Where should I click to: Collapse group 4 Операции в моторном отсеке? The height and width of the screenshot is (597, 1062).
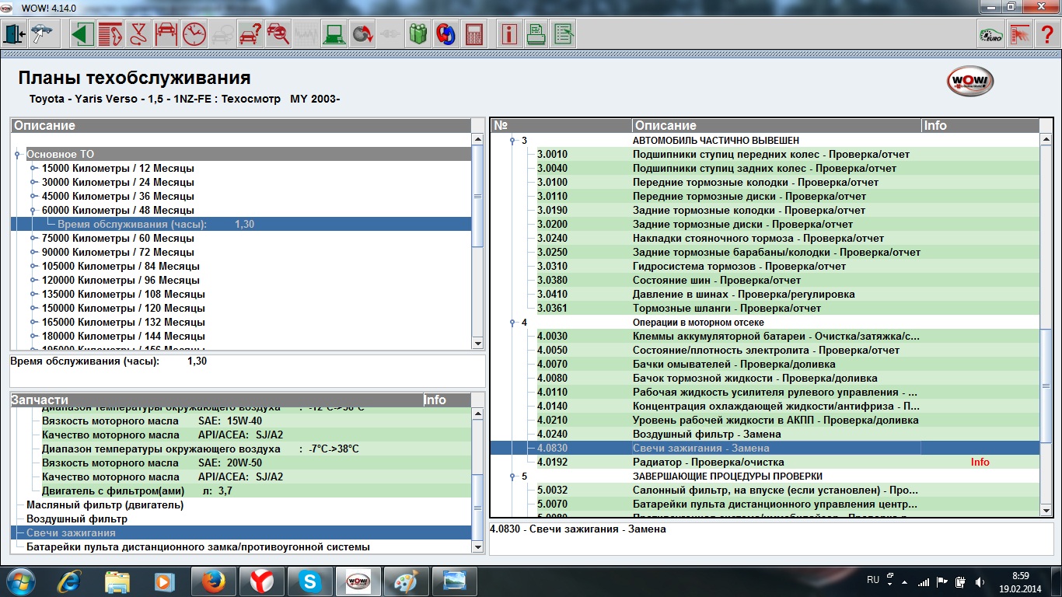[x=512, y=323]
